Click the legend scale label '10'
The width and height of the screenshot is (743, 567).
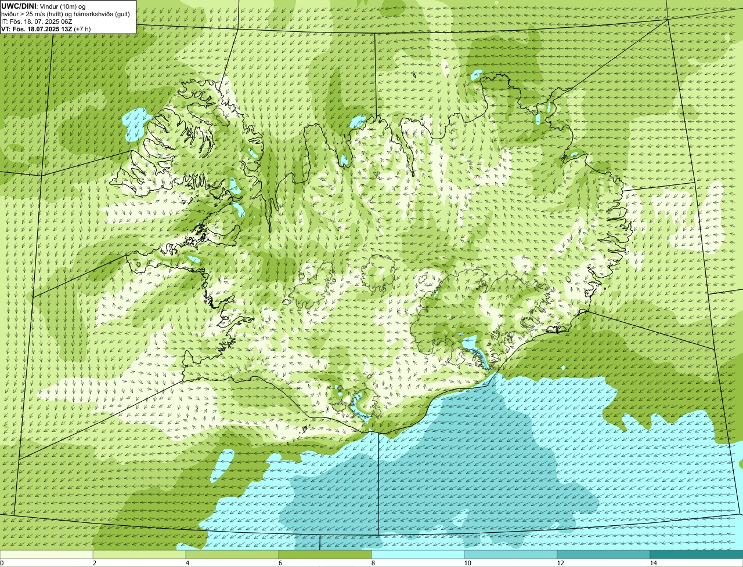[467, 563]
